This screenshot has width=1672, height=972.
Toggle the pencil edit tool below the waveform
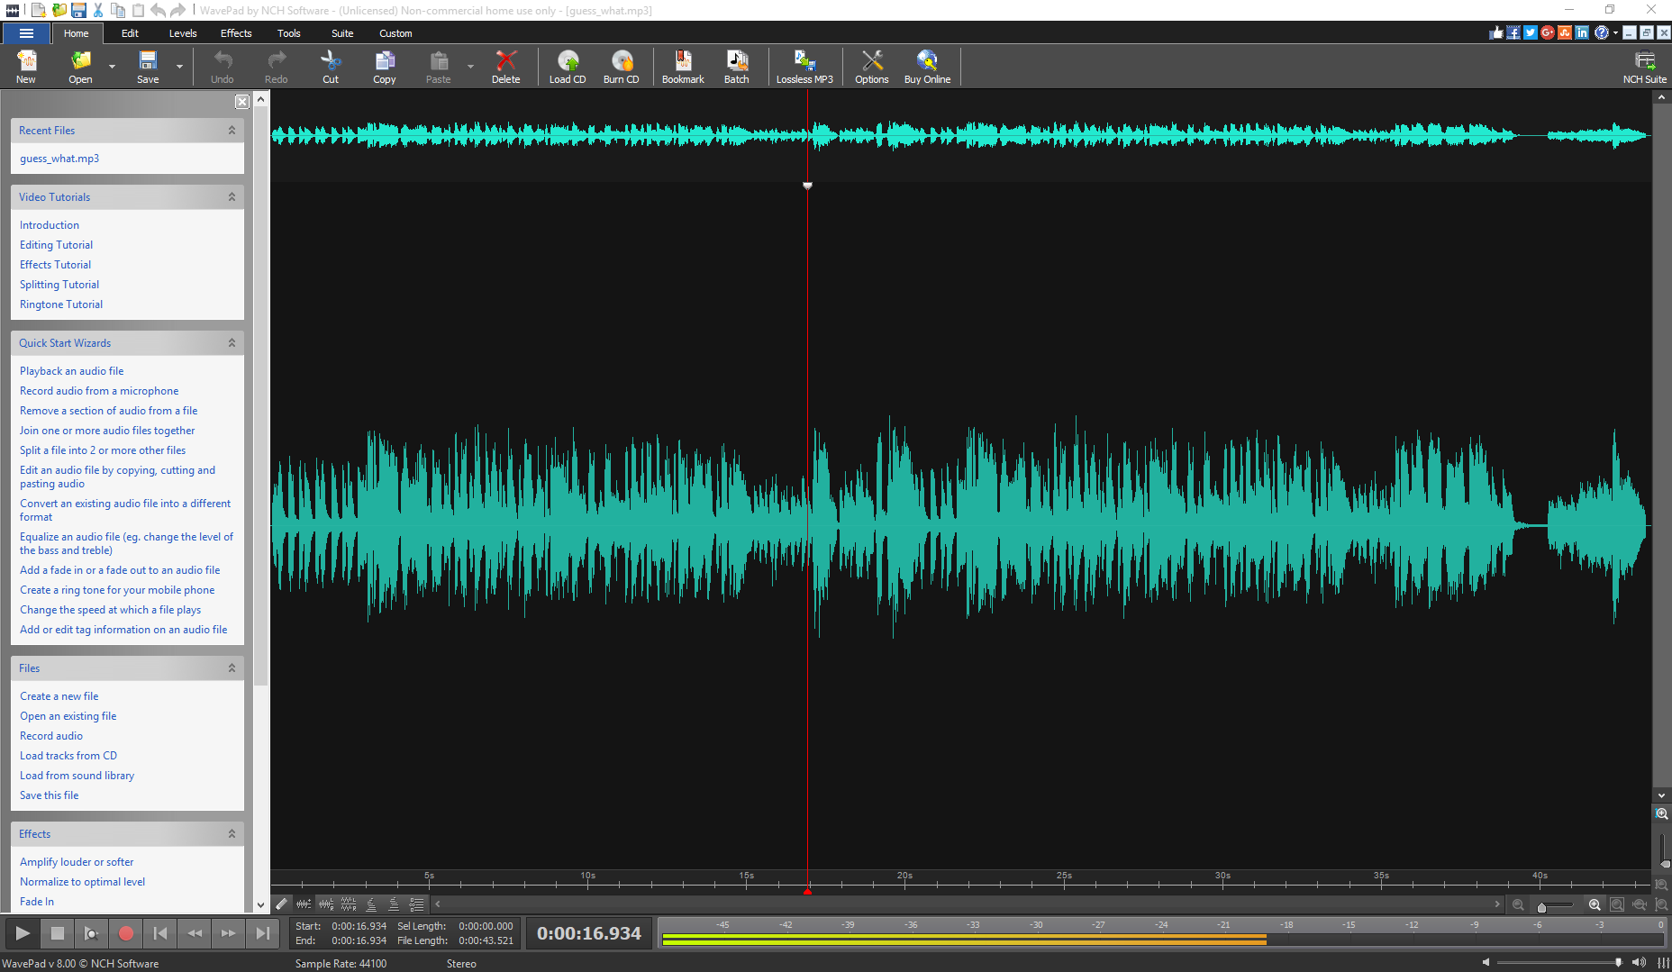click(x=282, y=904)
